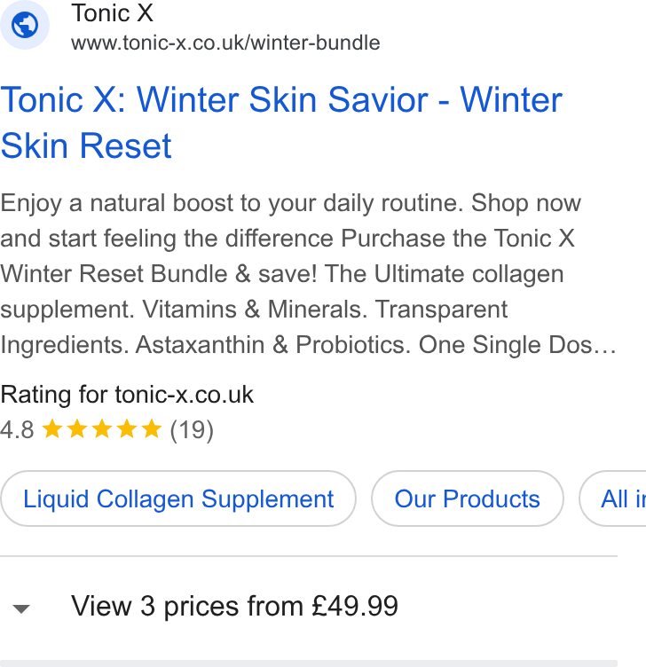Click the second yellow rating star
Image resolution: width=646 pixels, height=667 pixels.
77,428
